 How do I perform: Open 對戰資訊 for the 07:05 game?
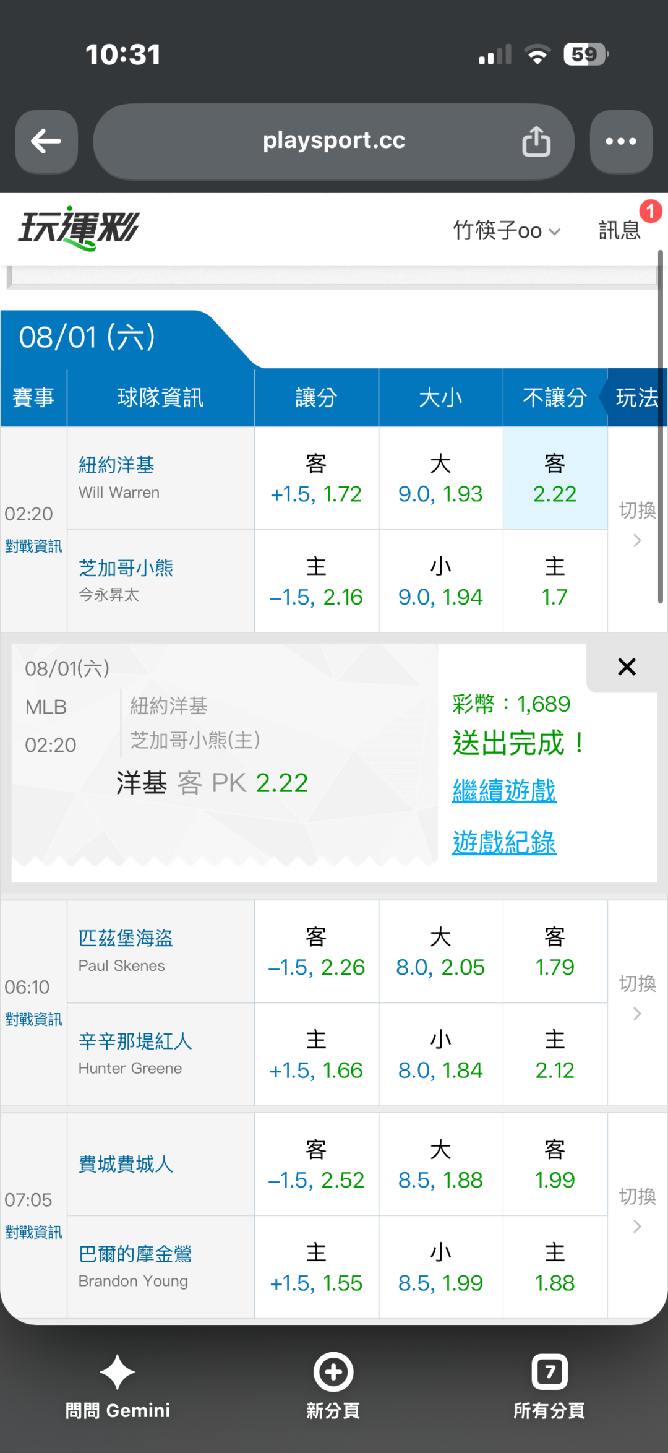pos(33,1232)
